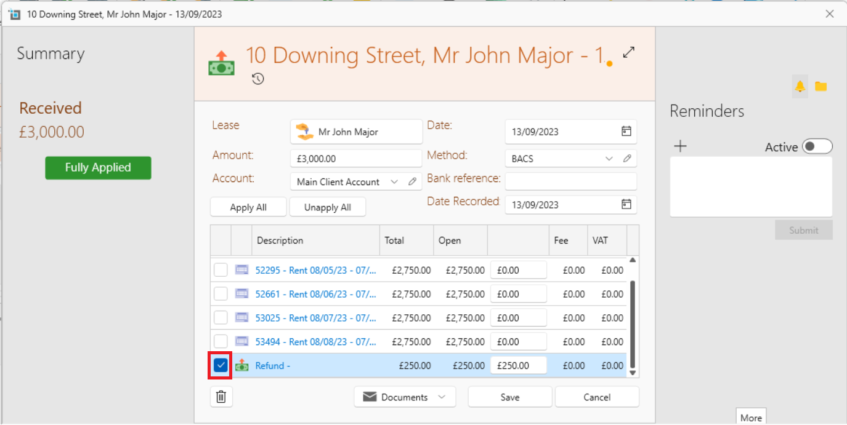
Task: Click the expand arrows icon in header
Action: pyautogui.click(x=628, y=53)
